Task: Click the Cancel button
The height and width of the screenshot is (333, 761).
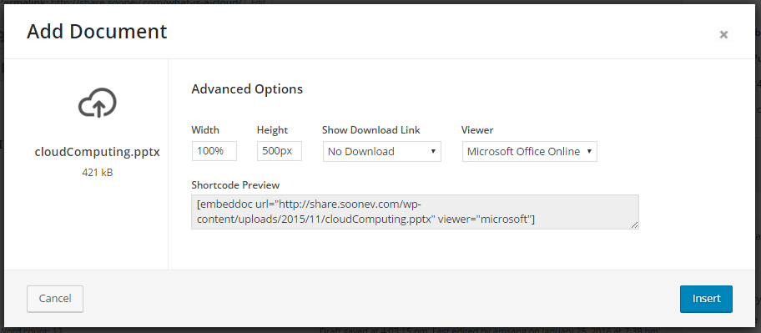Action: (55, 299)
